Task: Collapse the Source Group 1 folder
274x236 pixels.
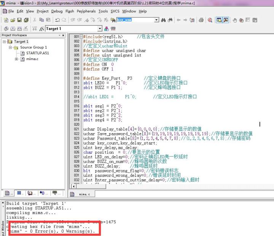Action: [x=10, y=47]
